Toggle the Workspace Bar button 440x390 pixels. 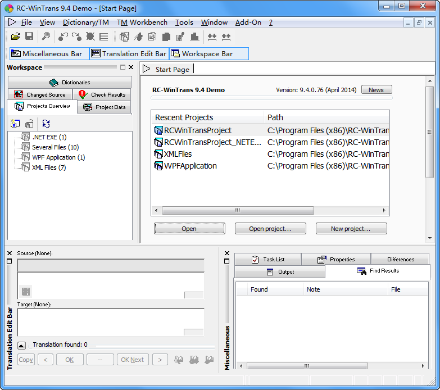pos(209,53)
